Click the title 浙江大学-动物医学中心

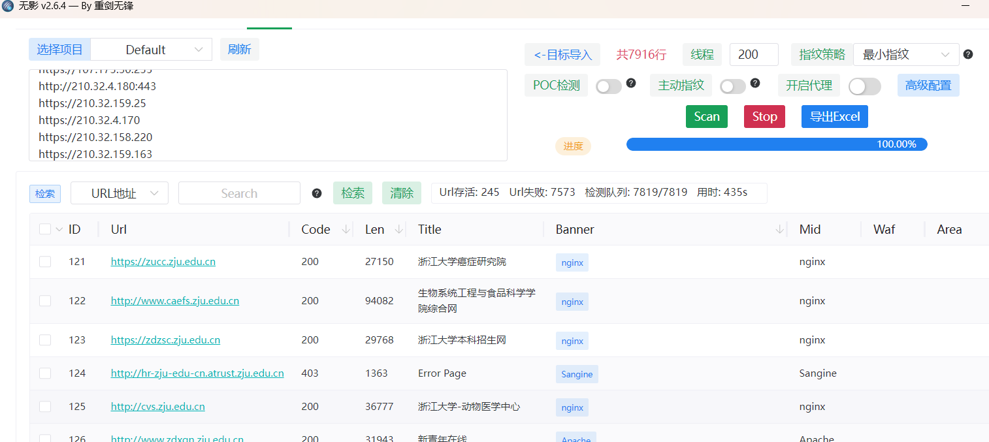pos(469,407)
